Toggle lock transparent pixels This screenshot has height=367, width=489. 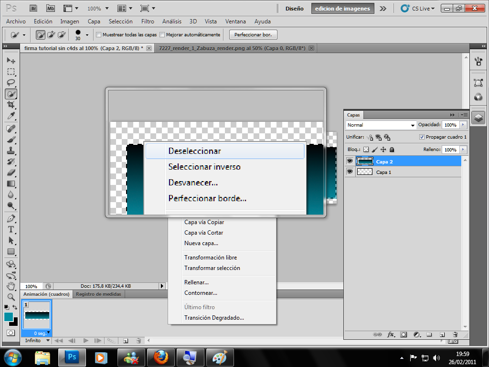pos(366,150)
